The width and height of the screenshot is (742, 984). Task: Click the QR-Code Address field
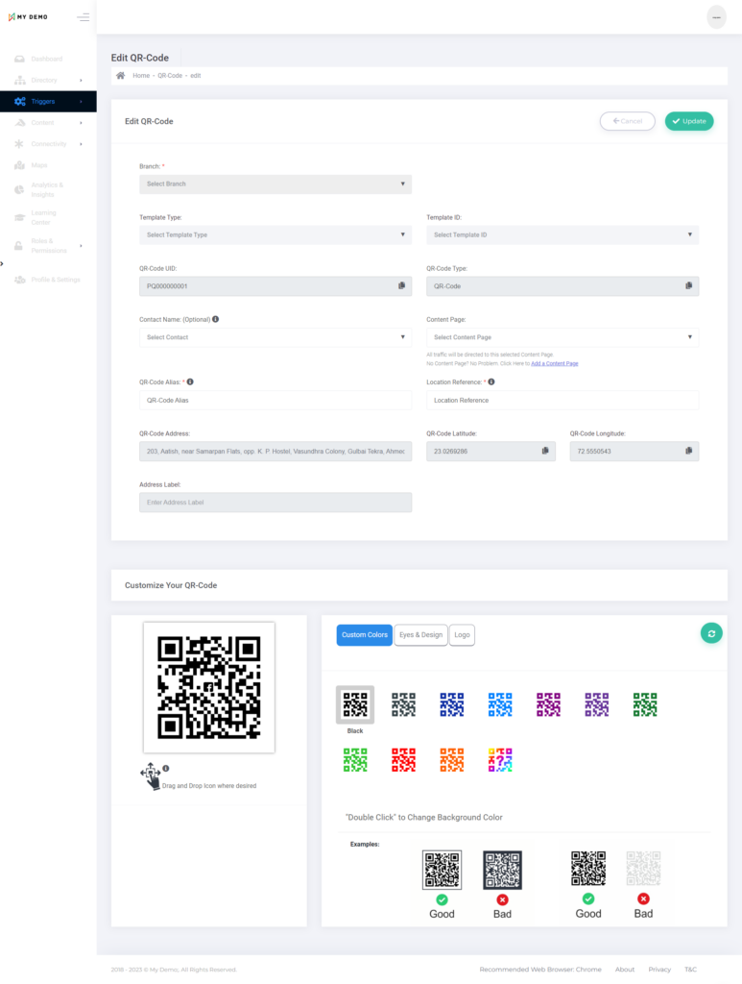tap(275, 452)
